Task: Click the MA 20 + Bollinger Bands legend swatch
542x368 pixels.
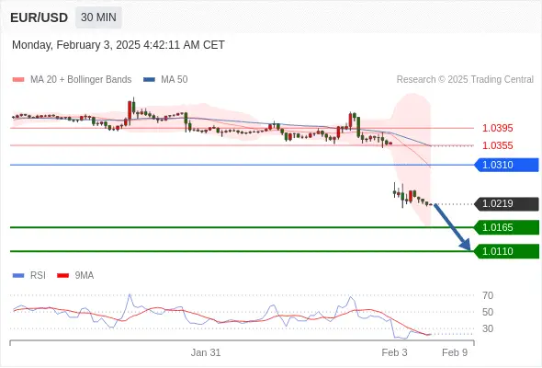Action: pyautogui.click(x=18, y=80)
